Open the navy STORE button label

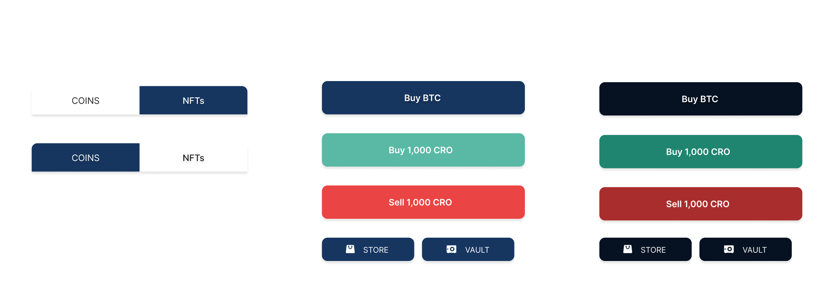tap(375, 250)
